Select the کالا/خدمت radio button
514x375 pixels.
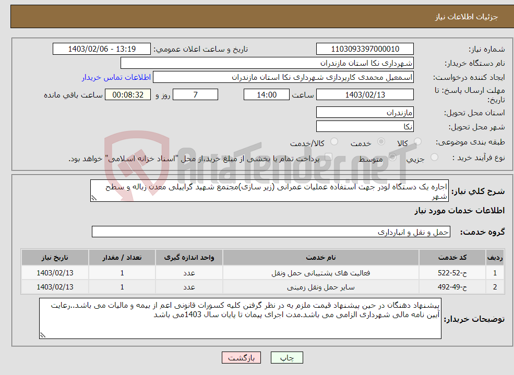click(x=334, y=141)
